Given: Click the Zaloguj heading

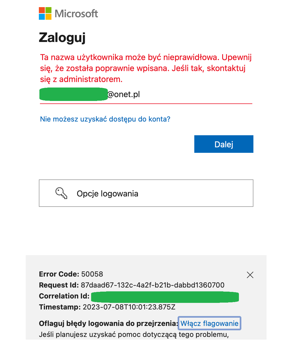Looking at the screenshot, I should click(x=62, y=38).
